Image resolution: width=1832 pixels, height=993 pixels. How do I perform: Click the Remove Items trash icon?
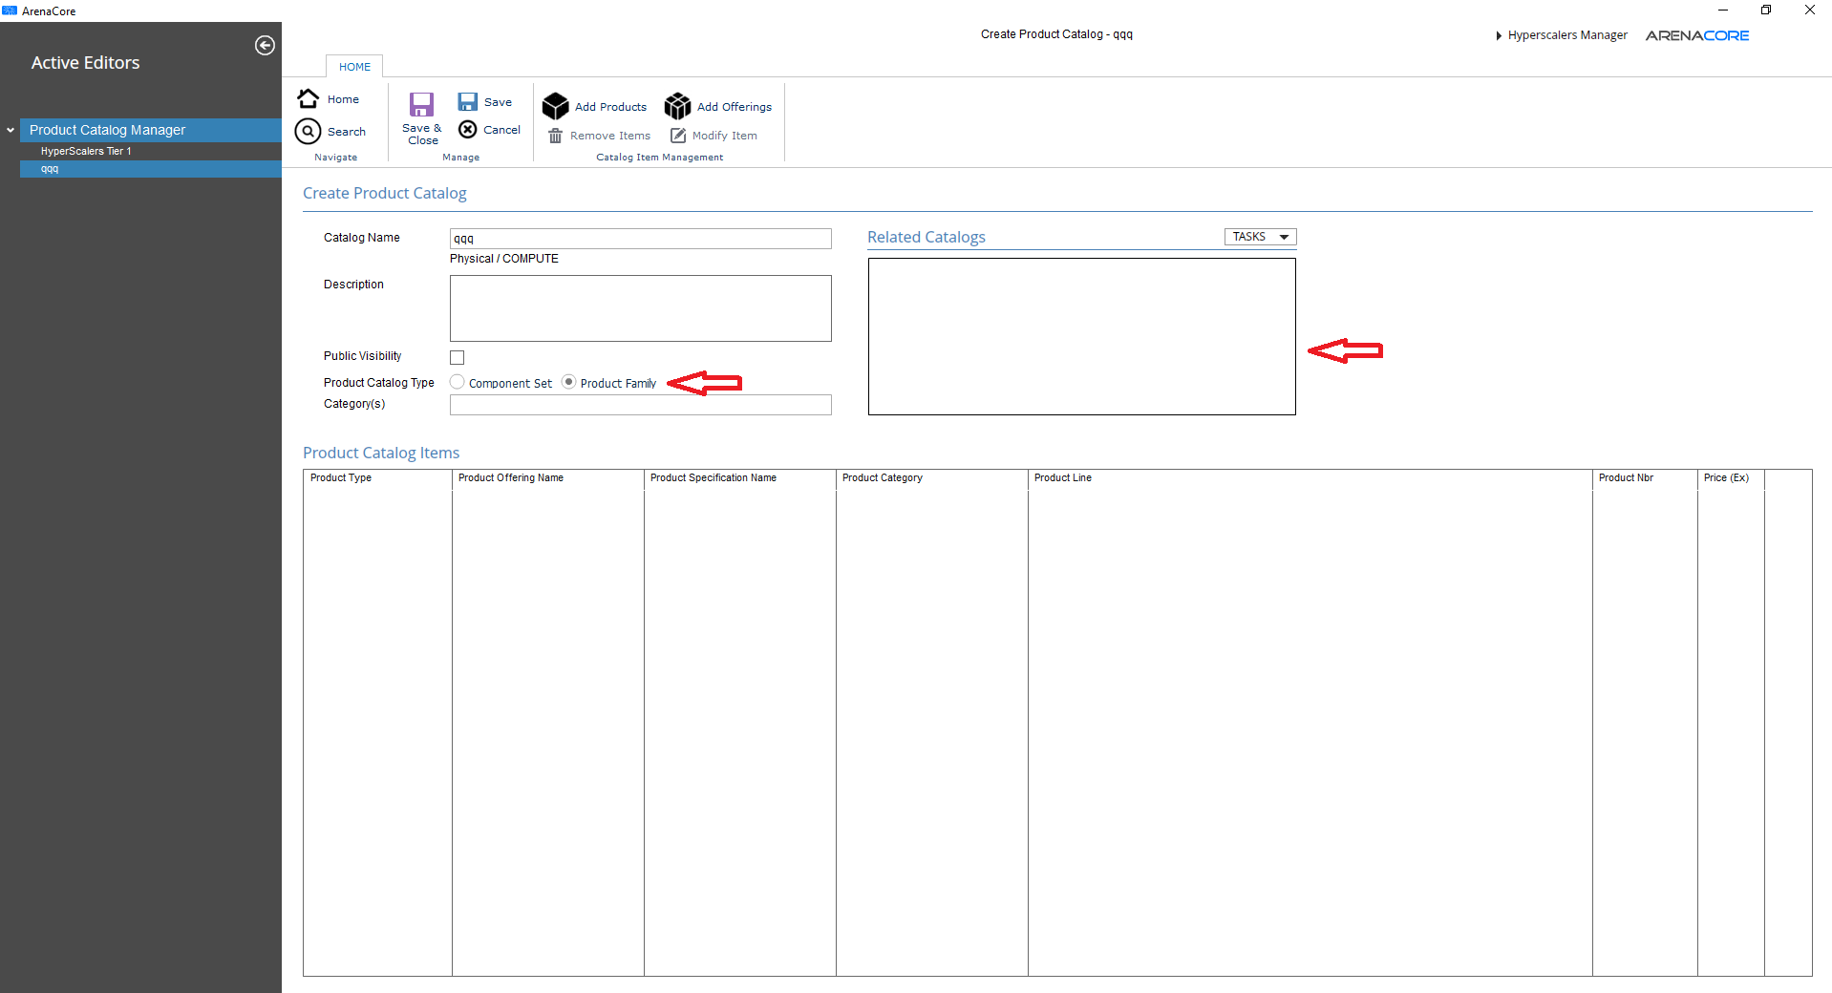555,136
